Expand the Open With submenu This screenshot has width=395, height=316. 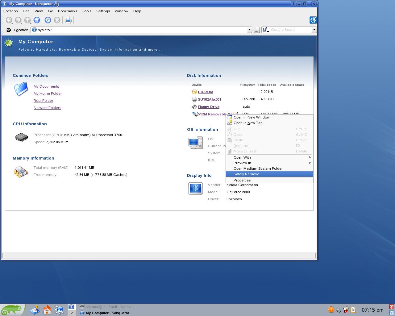click(x=269, y=157)
